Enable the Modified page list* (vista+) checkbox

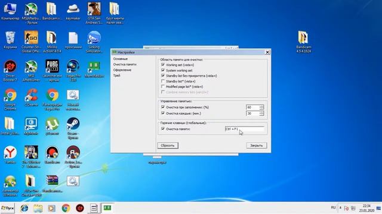(163, 87)
